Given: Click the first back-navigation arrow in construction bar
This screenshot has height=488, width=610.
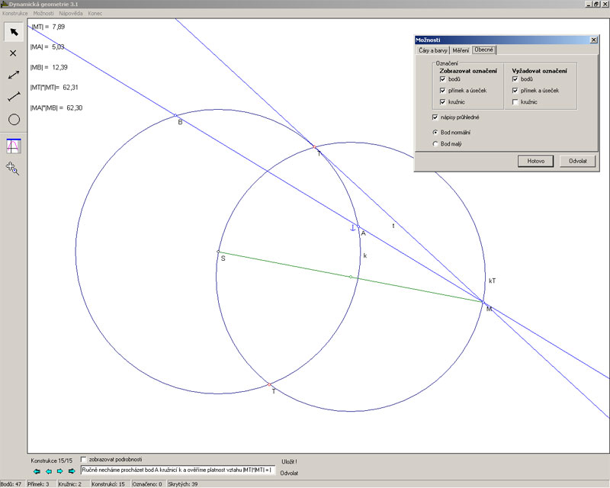Looking at the screenshot, I should click(x=37, y=470).
